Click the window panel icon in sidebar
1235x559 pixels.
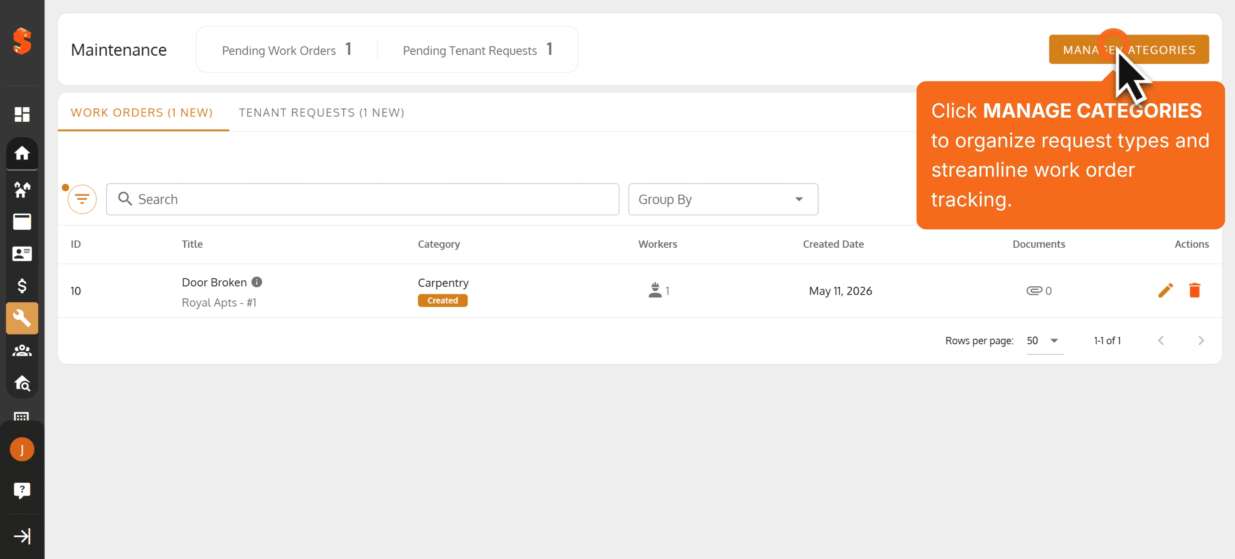coord(22,221)
